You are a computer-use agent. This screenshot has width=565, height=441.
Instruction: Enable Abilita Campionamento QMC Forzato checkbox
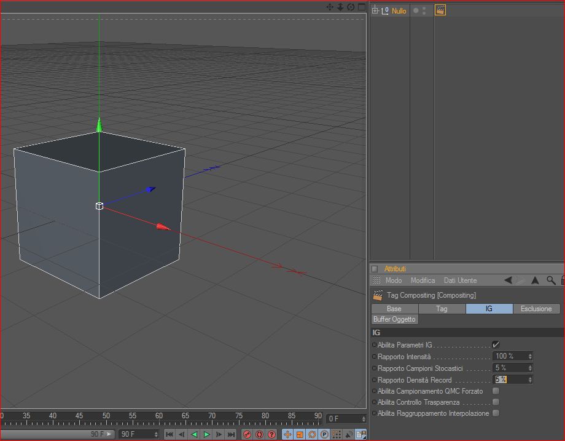pyautogui.click(x=496, y=391)
